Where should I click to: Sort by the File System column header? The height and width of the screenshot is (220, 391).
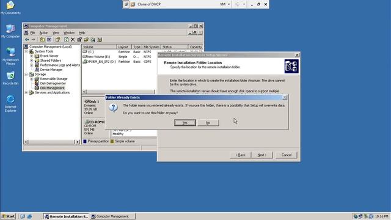(152, 47)
